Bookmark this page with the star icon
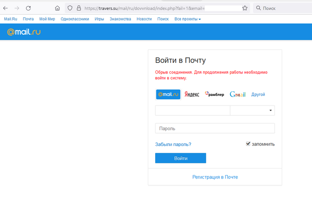This screenshot has height=199, width=312. pos(245,8)
